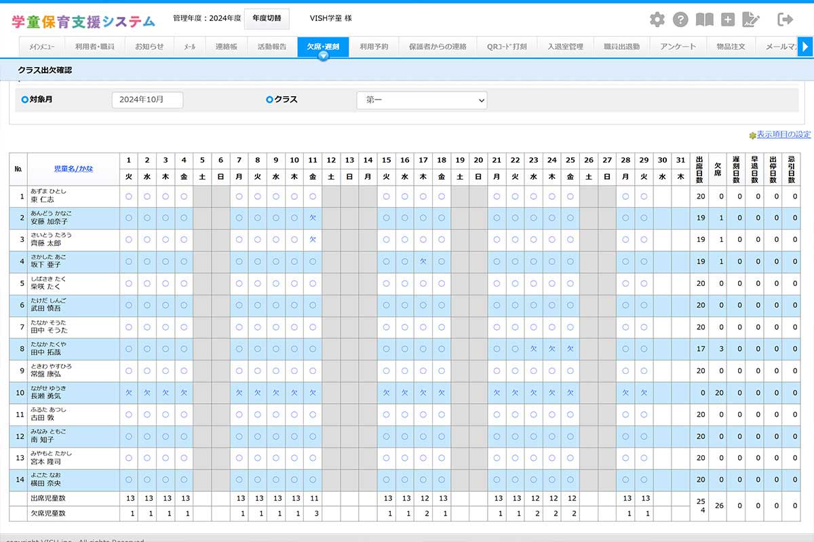Open the 表示項目の設定 link
The width and height of the screenshot is (814, 542).
coord(783,134)
